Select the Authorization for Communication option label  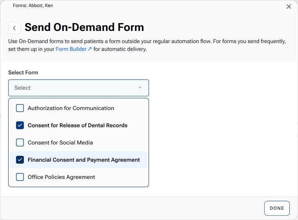[x=71, y=108]
